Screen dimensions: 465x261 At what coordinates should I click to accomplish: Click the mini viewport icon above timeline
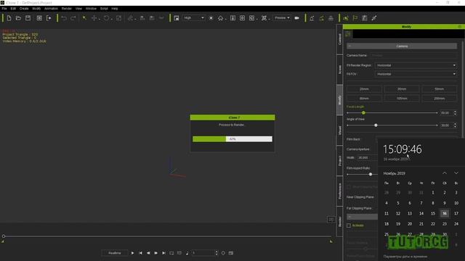point(331,219)
